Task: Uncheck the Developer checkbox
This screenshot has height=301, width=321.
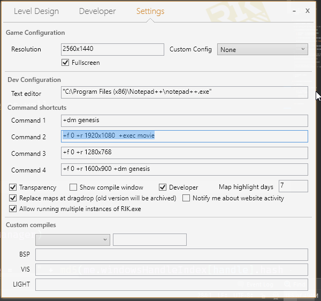Action: [x=164, y=187]
